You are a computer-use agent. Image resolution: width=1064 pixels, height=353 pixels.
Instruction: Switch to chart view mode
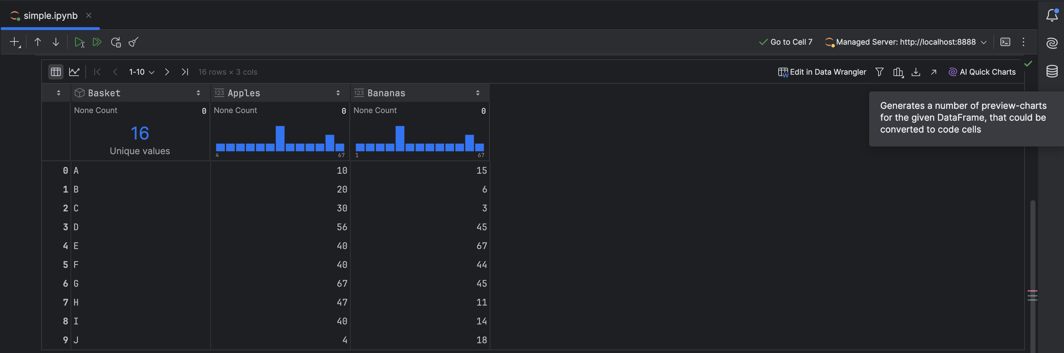click(74, 72)
